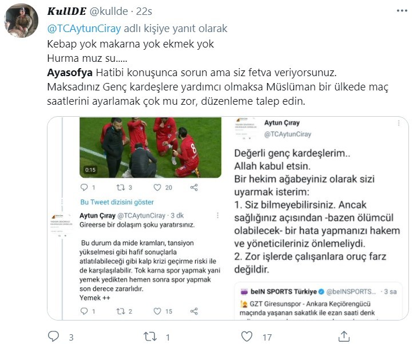Open the @TCAytunCiray mention link
Screen dimensions: 417x344
point(84,29)
